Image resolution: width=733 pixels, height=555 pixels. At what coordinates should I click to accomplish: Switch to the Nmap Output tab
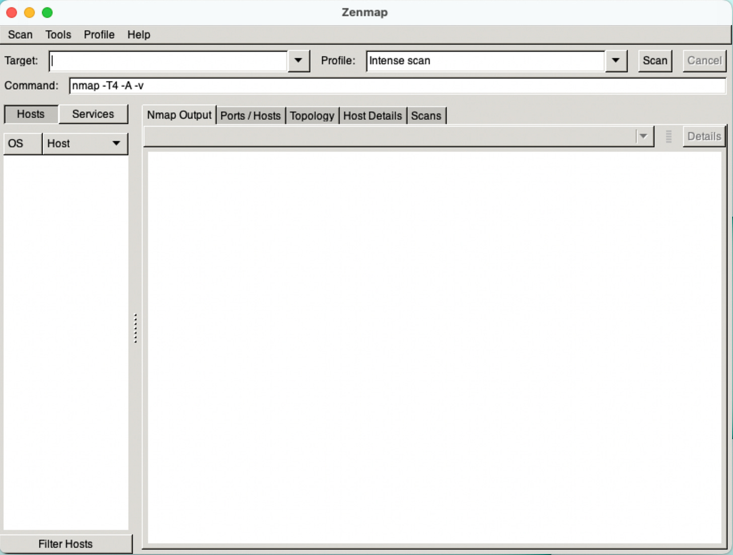pyautogui.click(x=179, y=115)
